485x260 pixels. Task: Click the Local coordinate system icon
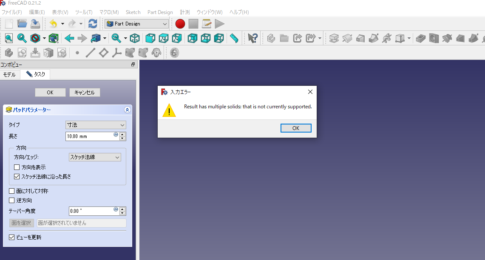(116, 53)
